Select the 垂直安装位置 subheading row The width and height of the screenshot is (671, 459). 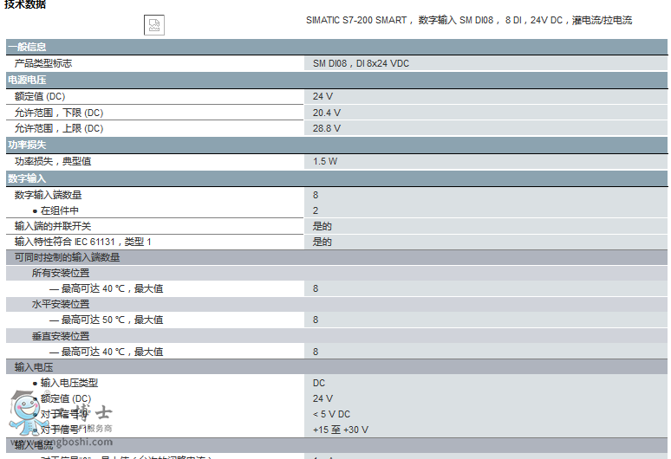(x=61, y=336)
